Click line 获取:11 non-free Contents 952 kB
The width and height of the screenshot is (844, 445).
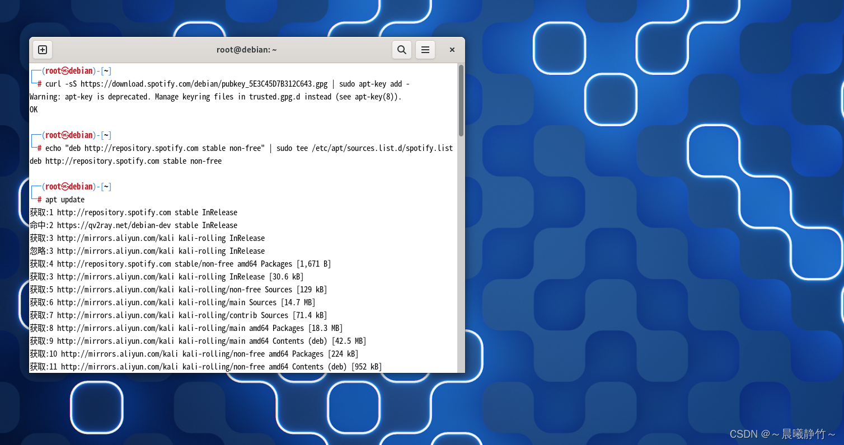pos(206,367)
